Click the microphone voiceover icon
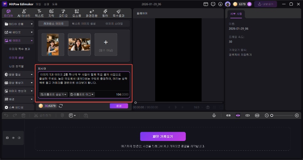Image resolution: width=303 pixels, height=160 pixels. 214,115
